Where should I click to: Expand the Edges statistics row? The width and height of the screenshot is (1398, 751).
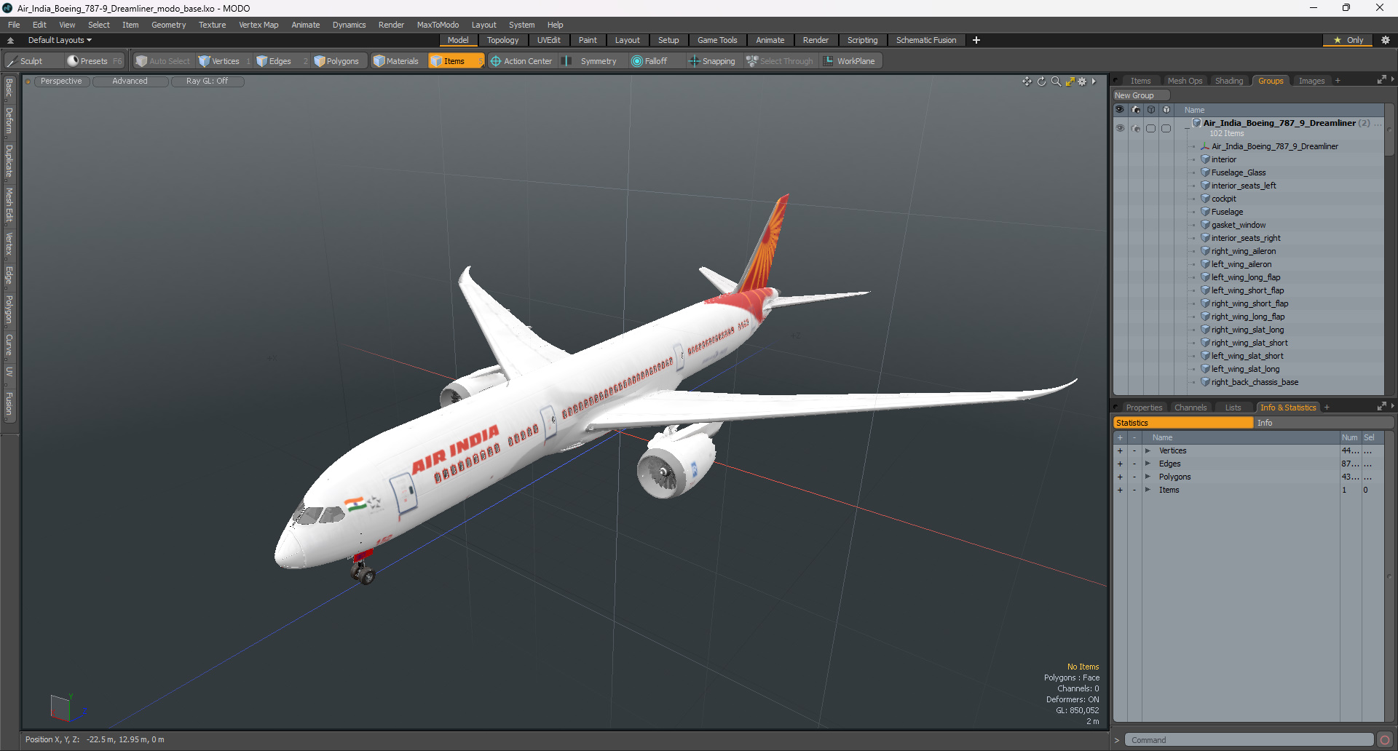pyautogui.click(x=1148, y=464)
